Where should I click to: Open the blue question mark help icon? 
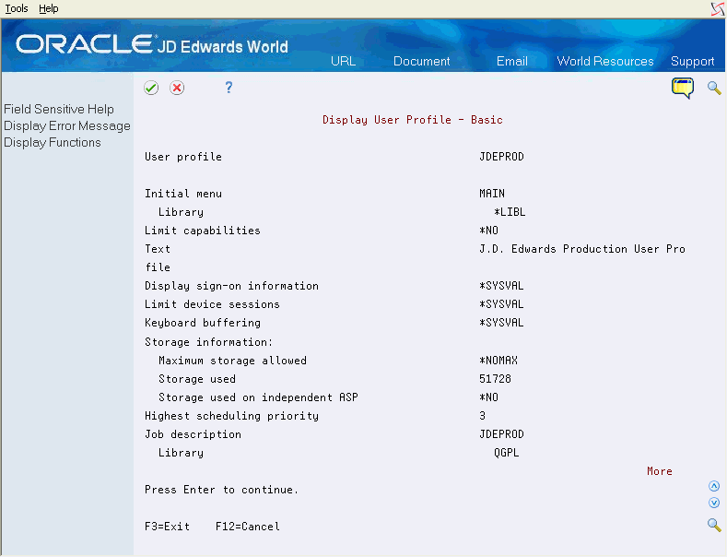tap(229, 88)
